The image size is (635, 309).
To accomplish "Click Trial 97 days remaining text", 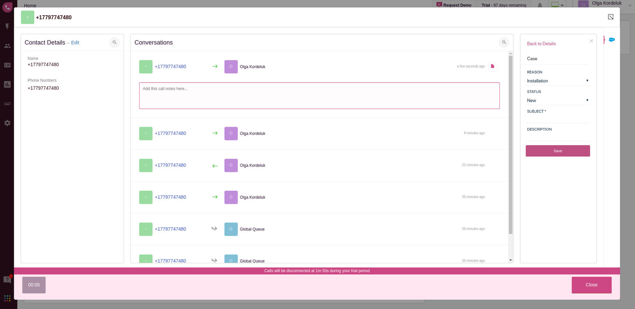I will (x=503, y=5).
